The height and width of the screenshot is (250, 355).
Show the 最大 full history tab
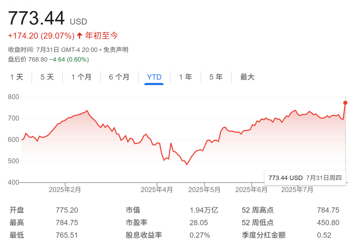pyautogui.click(x=247, y=77)
